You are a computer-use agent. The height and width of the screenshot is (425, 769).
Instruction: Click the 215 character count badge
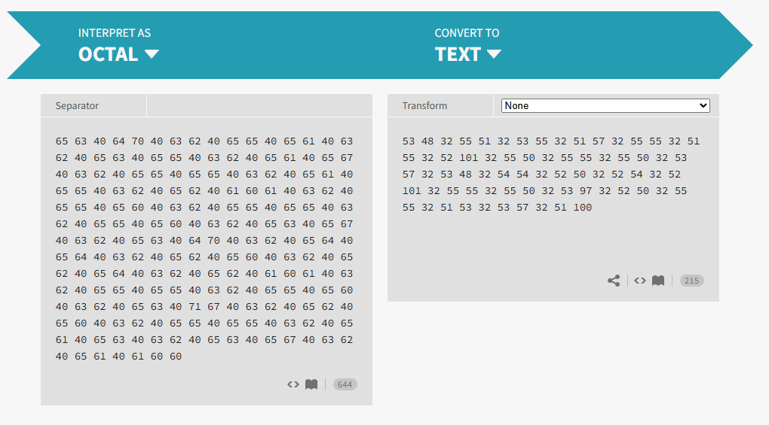tap(691, 281)
